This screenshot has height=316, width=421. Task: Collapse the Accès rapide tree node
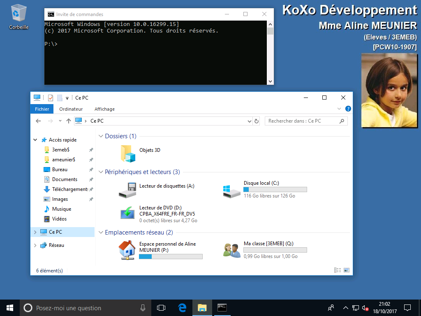click(x=35, y=140)
